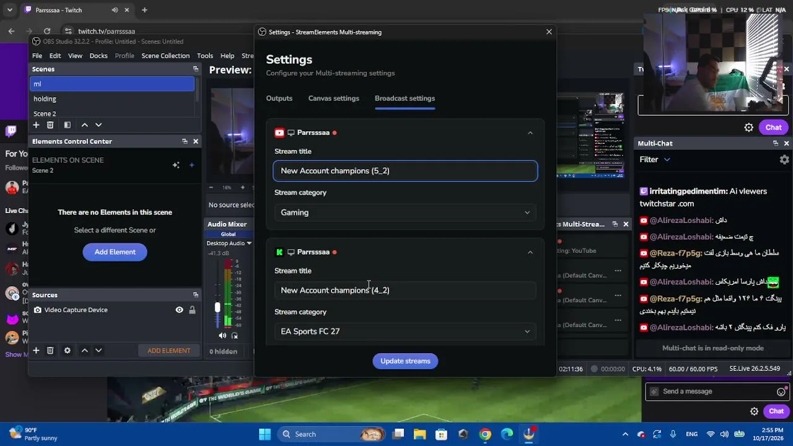Select the holding scene
The width and height of the screenshot is (793, 446).
(x=113, y=99)
